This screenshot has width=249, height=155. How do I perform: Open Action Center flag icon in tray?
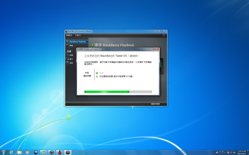point(228,152)
